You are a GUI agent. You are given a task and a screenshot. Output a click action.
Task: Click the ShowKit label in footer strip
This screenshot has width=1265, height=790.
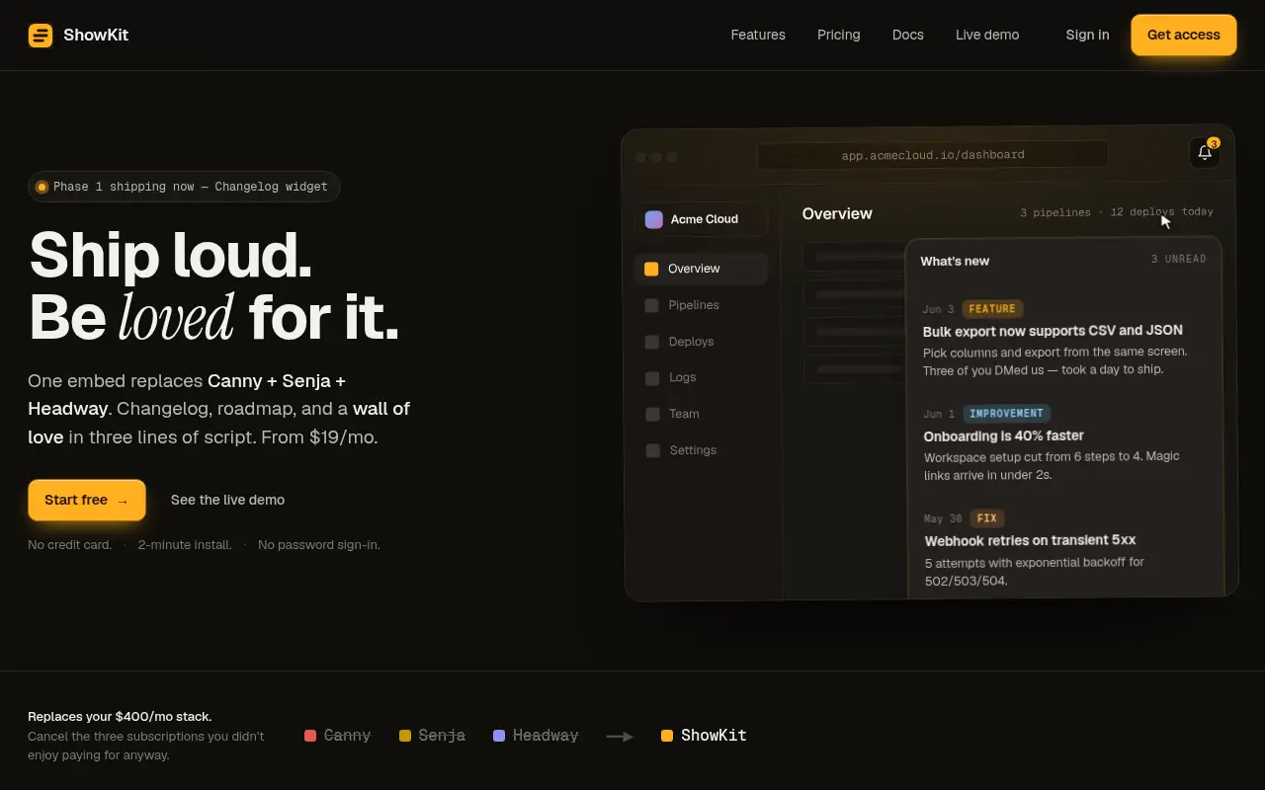[x=714, y=736]
